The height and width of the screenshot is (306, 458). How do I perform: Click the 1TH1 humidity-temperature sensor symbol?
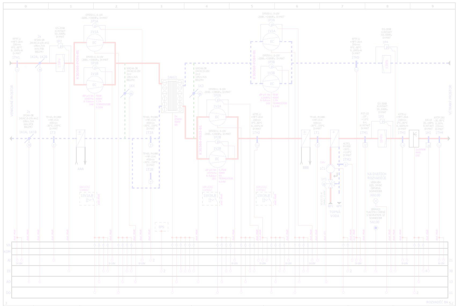(x=17, y=70)
